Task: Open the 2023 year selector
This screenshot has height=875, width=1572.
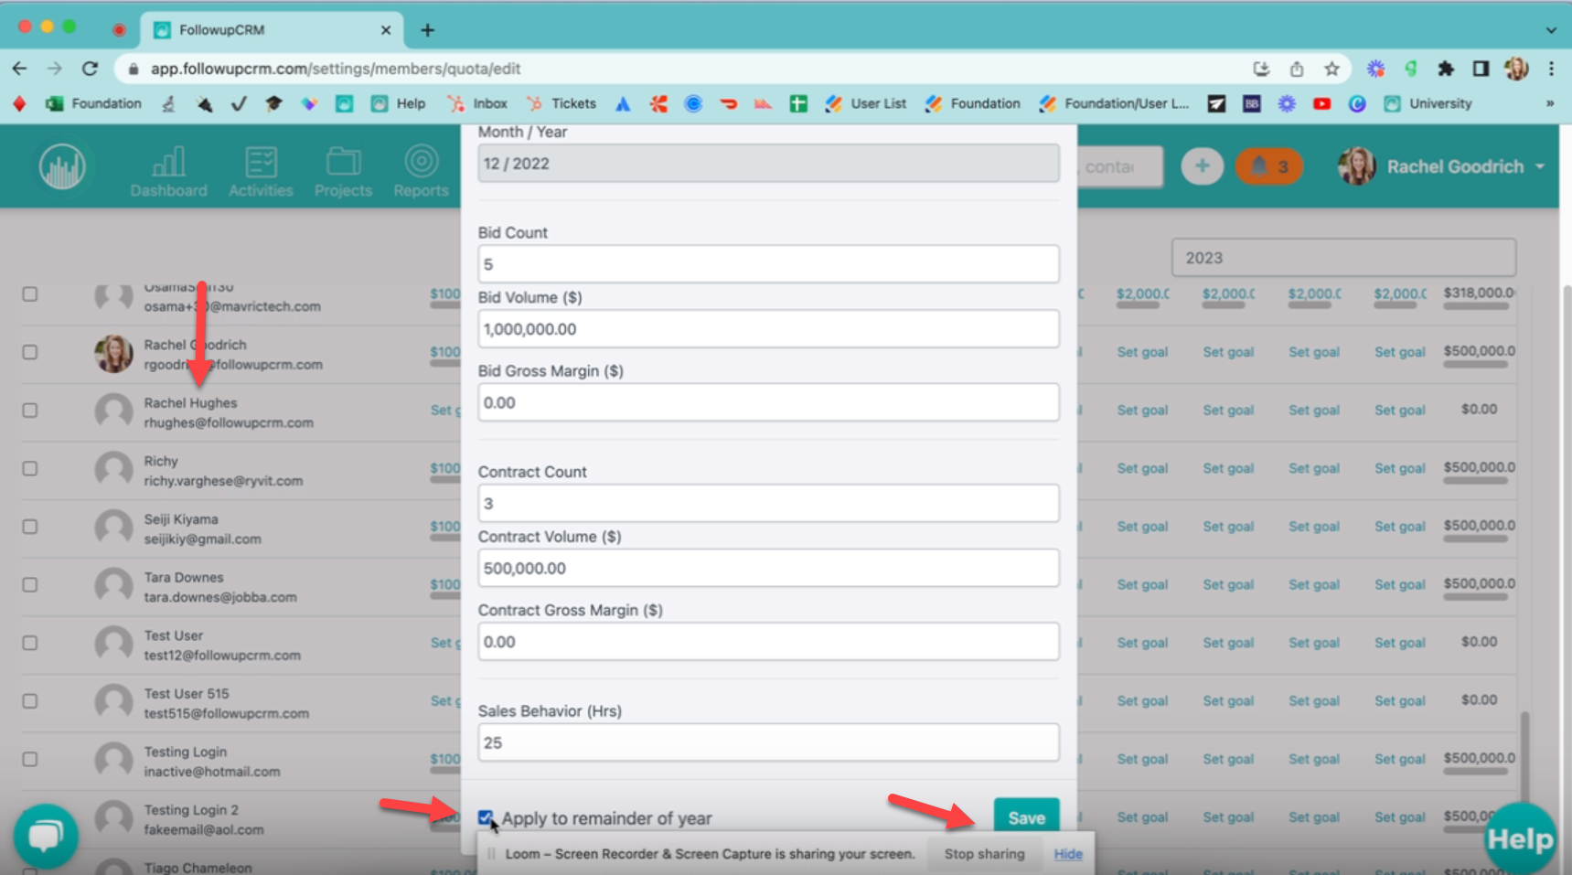Action: 1342,257
